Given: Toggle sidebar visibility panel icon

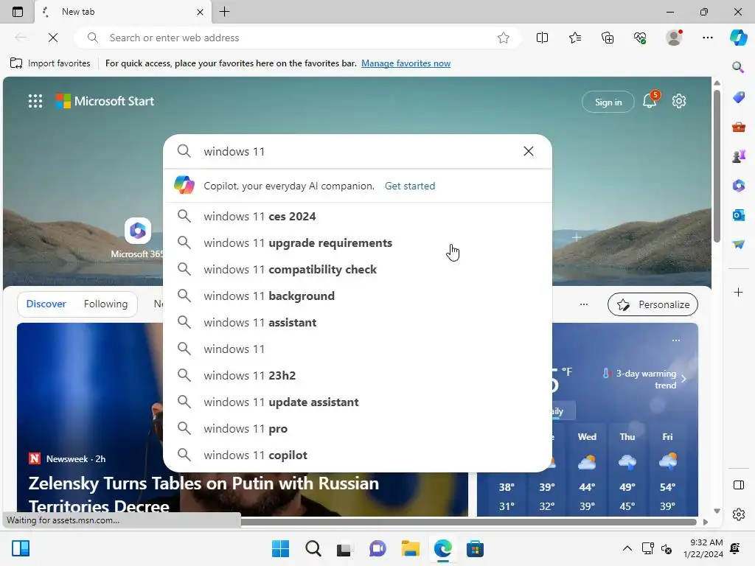Looking at the screenshot, I should (x=738, y=485).
